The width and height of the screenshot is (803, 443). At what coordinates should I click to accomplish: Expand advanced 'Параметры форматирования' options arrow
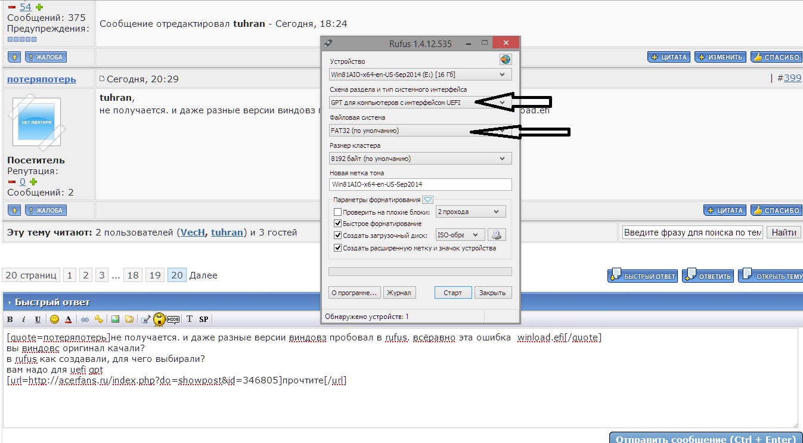427,200
